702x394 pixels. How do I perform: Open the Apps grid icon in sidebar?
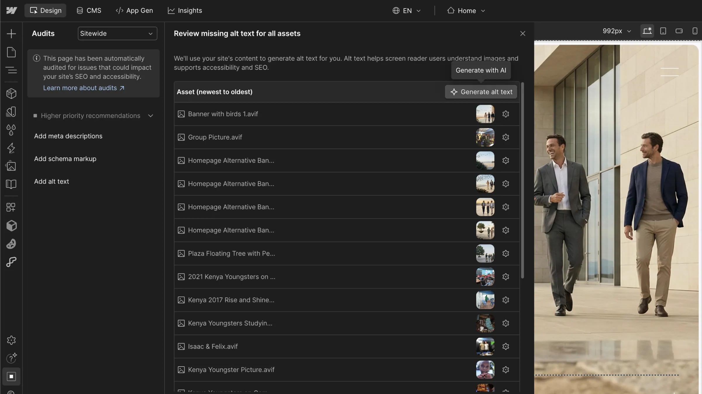[11, 207]
